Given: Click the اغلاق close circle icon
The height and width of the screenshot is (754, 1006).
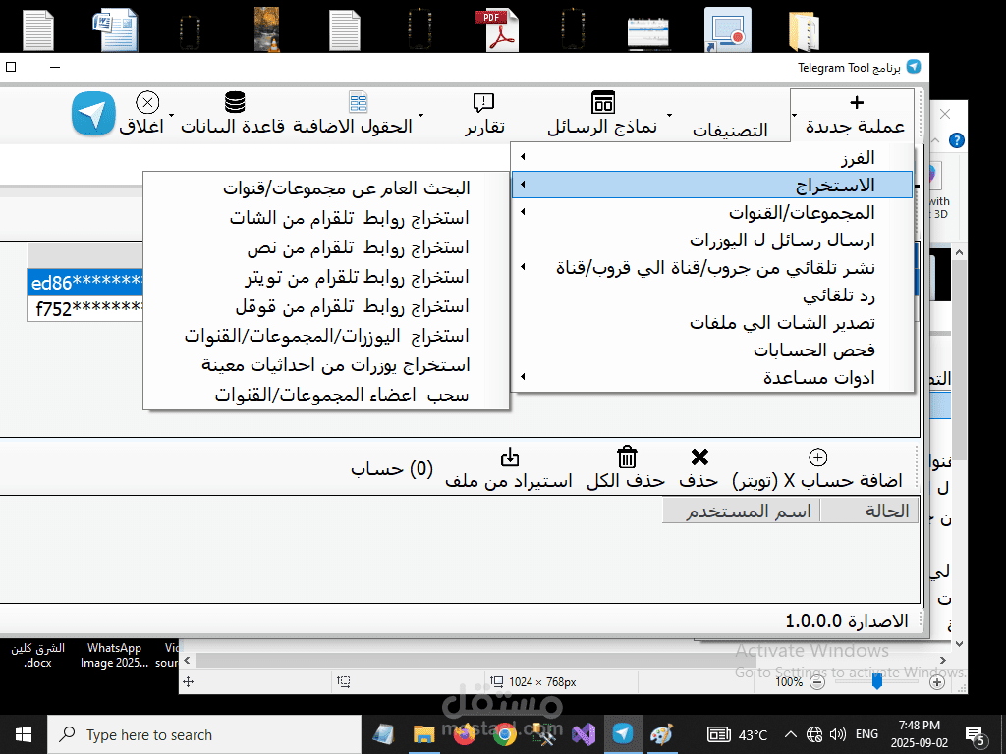Looking at the screenshot, I should pos(147,102).
